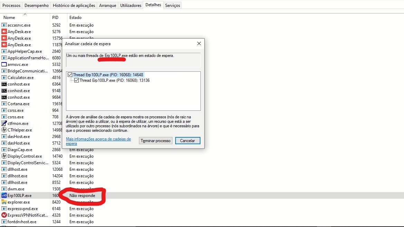Uncheck the thread 13136 checkbox
The width and height of the screenshot is (404, 227).
77,80
